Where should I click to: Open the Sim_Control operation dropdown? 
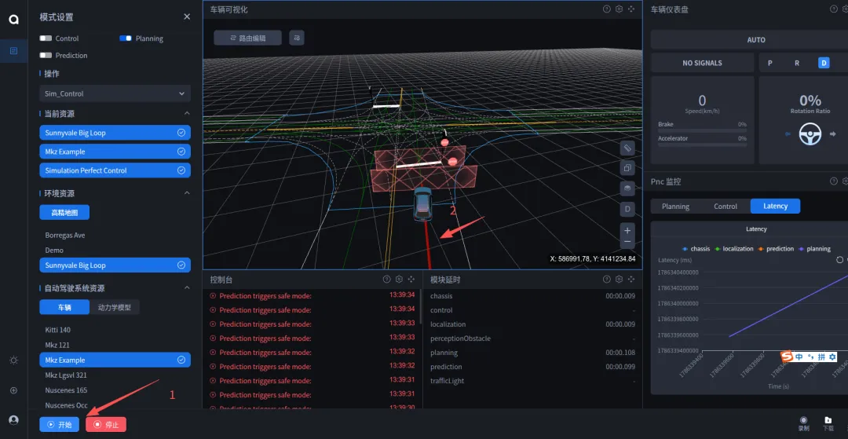click(x=115, y=93)
